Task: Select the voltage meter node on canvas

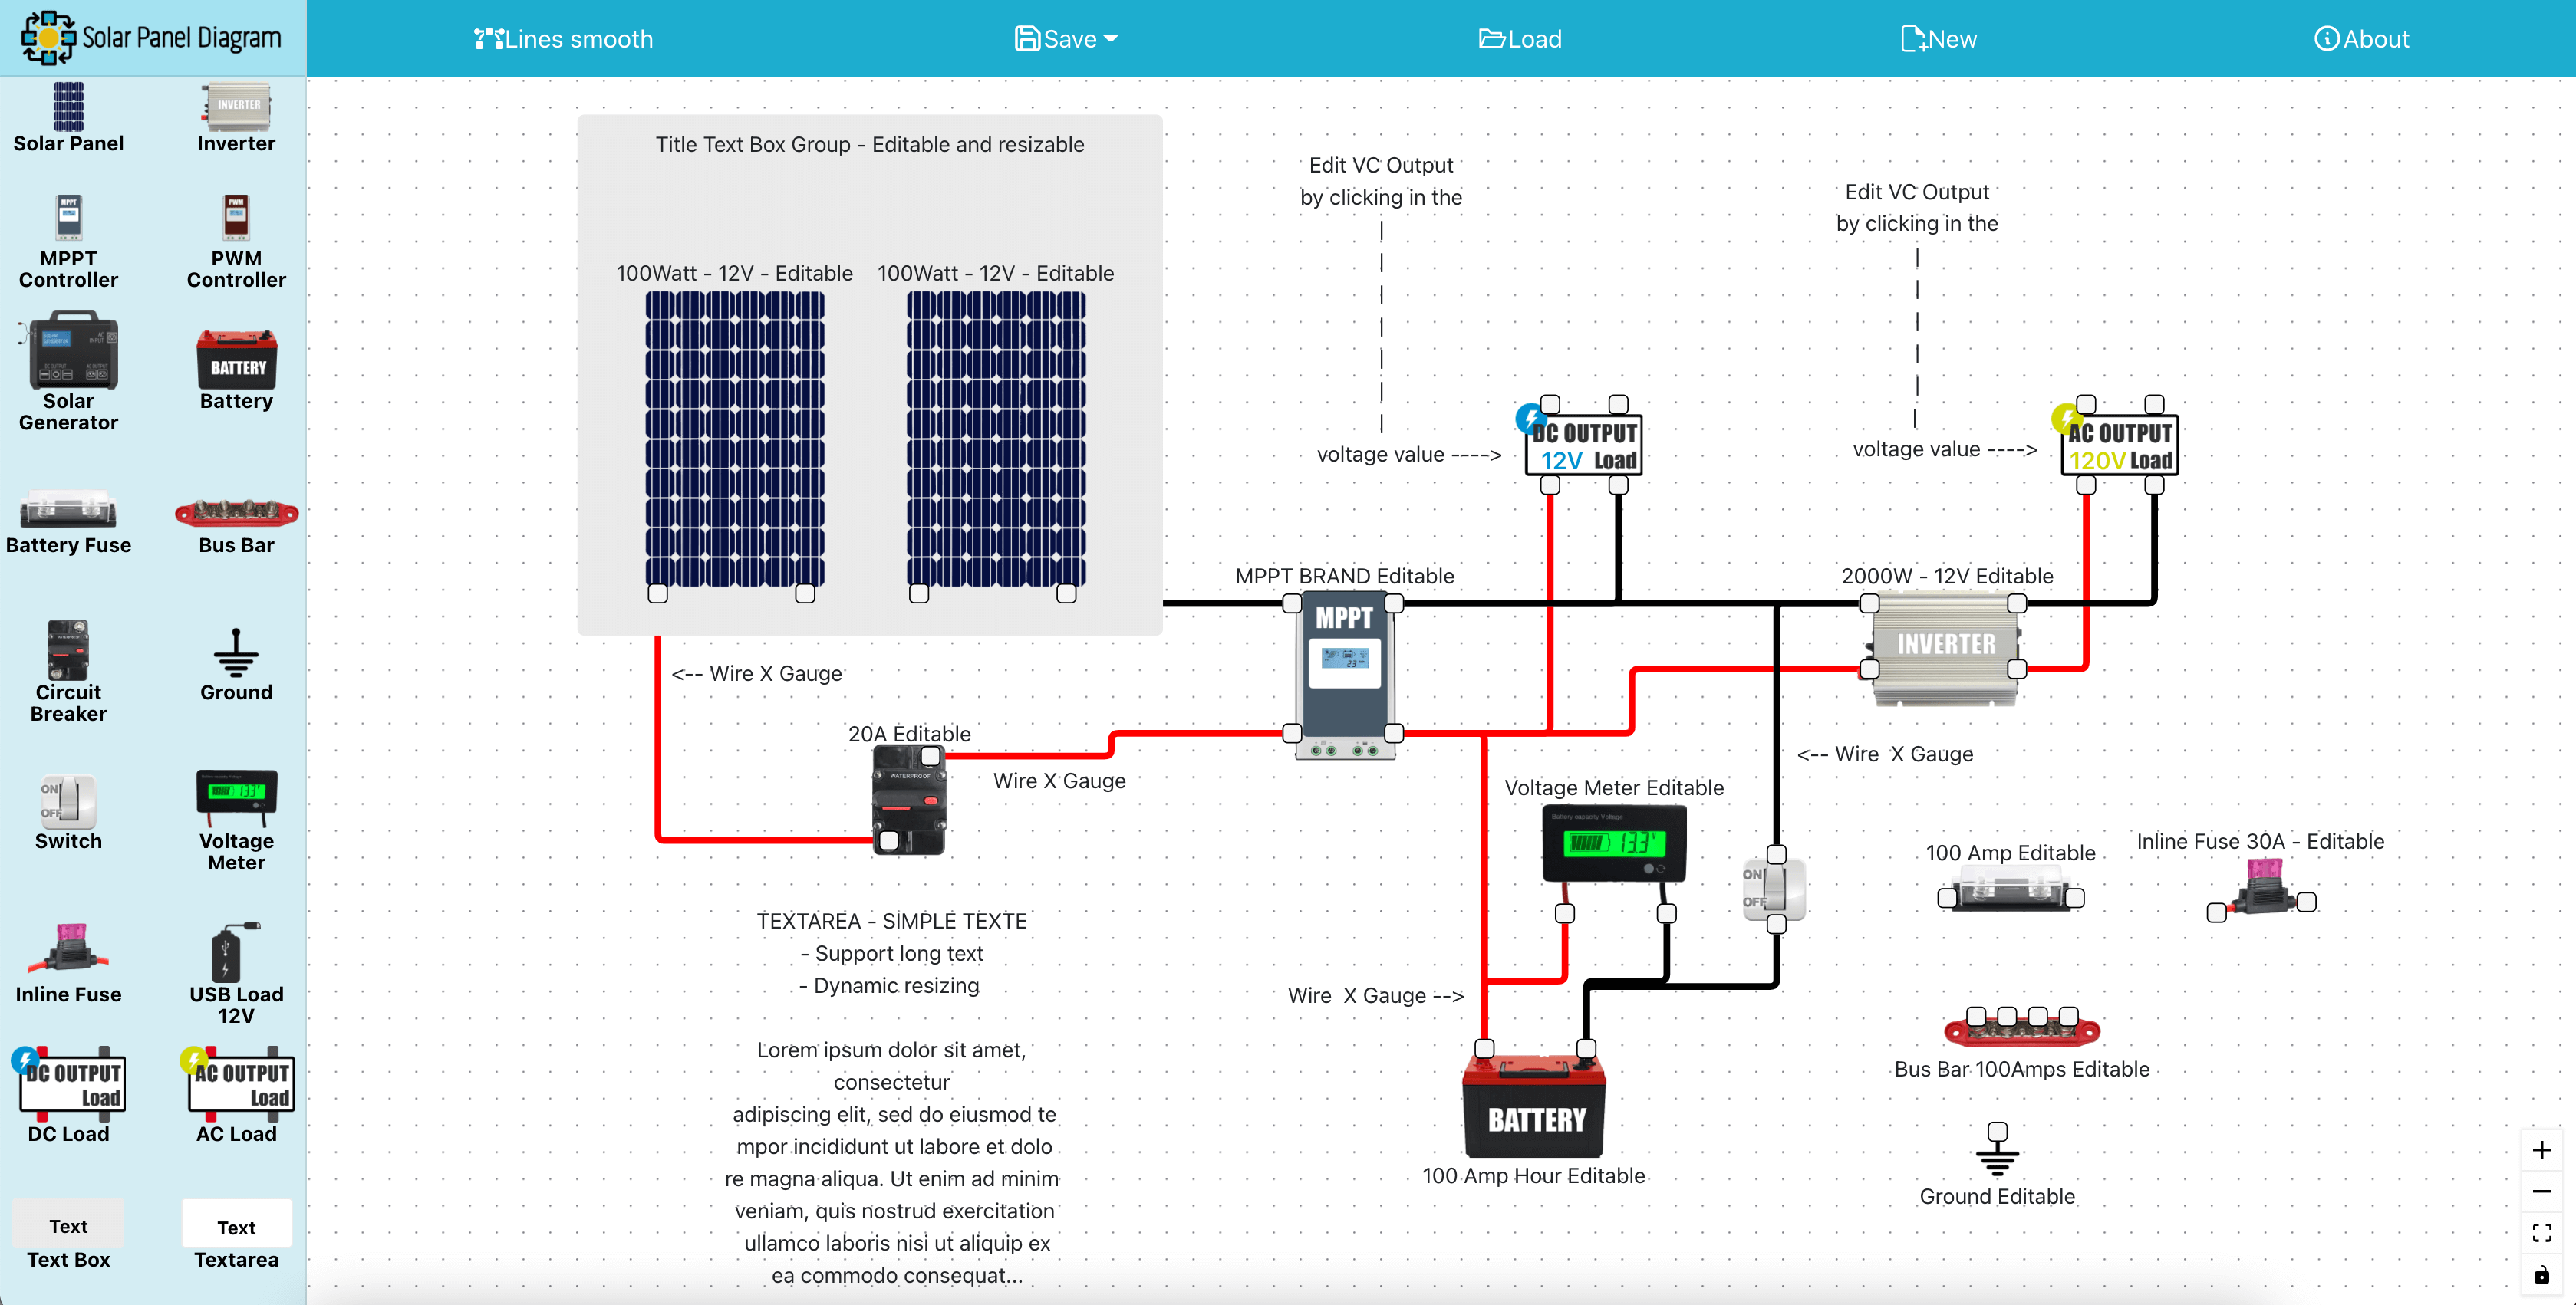Action: (x=1614, y=844)
